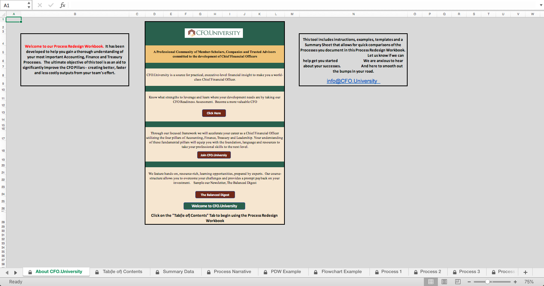Click the Click Here button
544x286 pixels.
pos(214,113)
